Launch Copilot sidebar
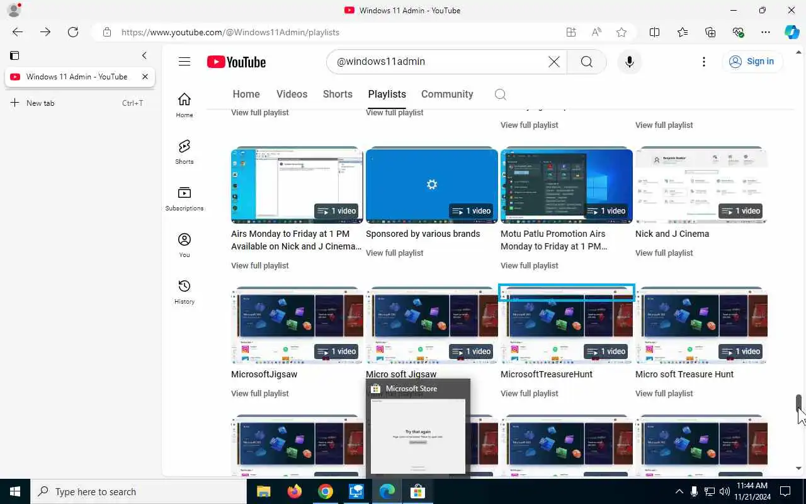Image resolution: width=806 pixels, height=504 pixels. tap(792, 32)
